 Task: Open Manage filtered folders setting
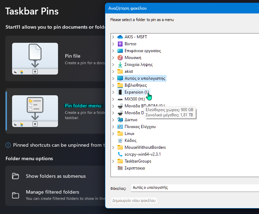click(55, 195)
